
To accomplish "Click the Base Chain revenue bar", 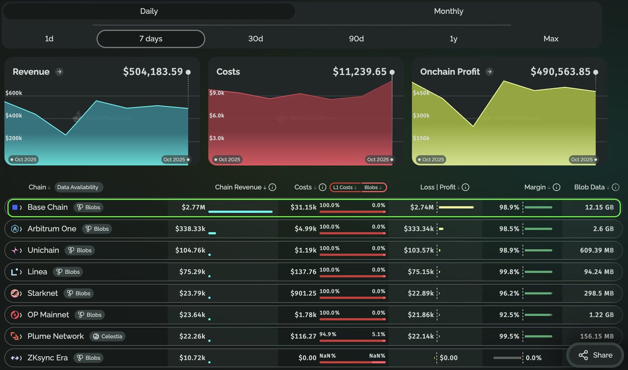I will (240, 212).
